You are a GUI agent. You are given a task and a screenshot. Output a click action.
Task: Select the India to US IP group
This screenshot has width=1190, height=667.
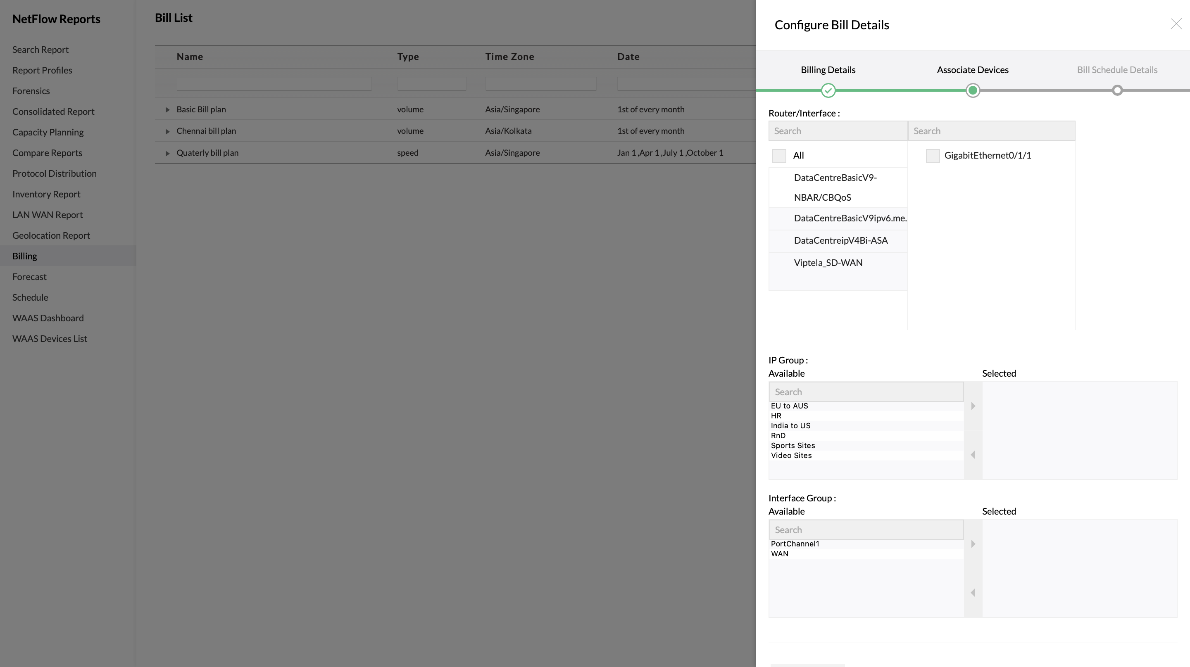tap(790, 425)
